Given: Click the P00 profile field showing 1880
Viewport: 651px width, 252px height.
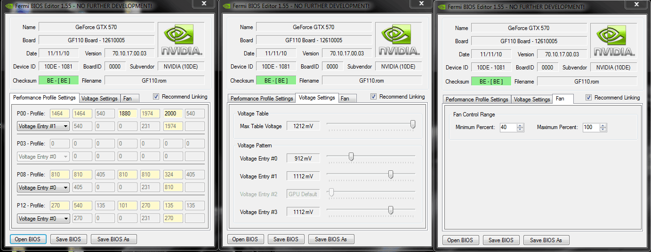Looking at the screenshot, I should pos(128,113).
